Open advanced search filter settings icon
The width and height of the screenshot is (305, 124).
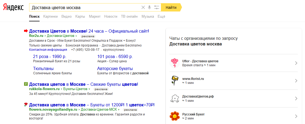pos(157,7)
